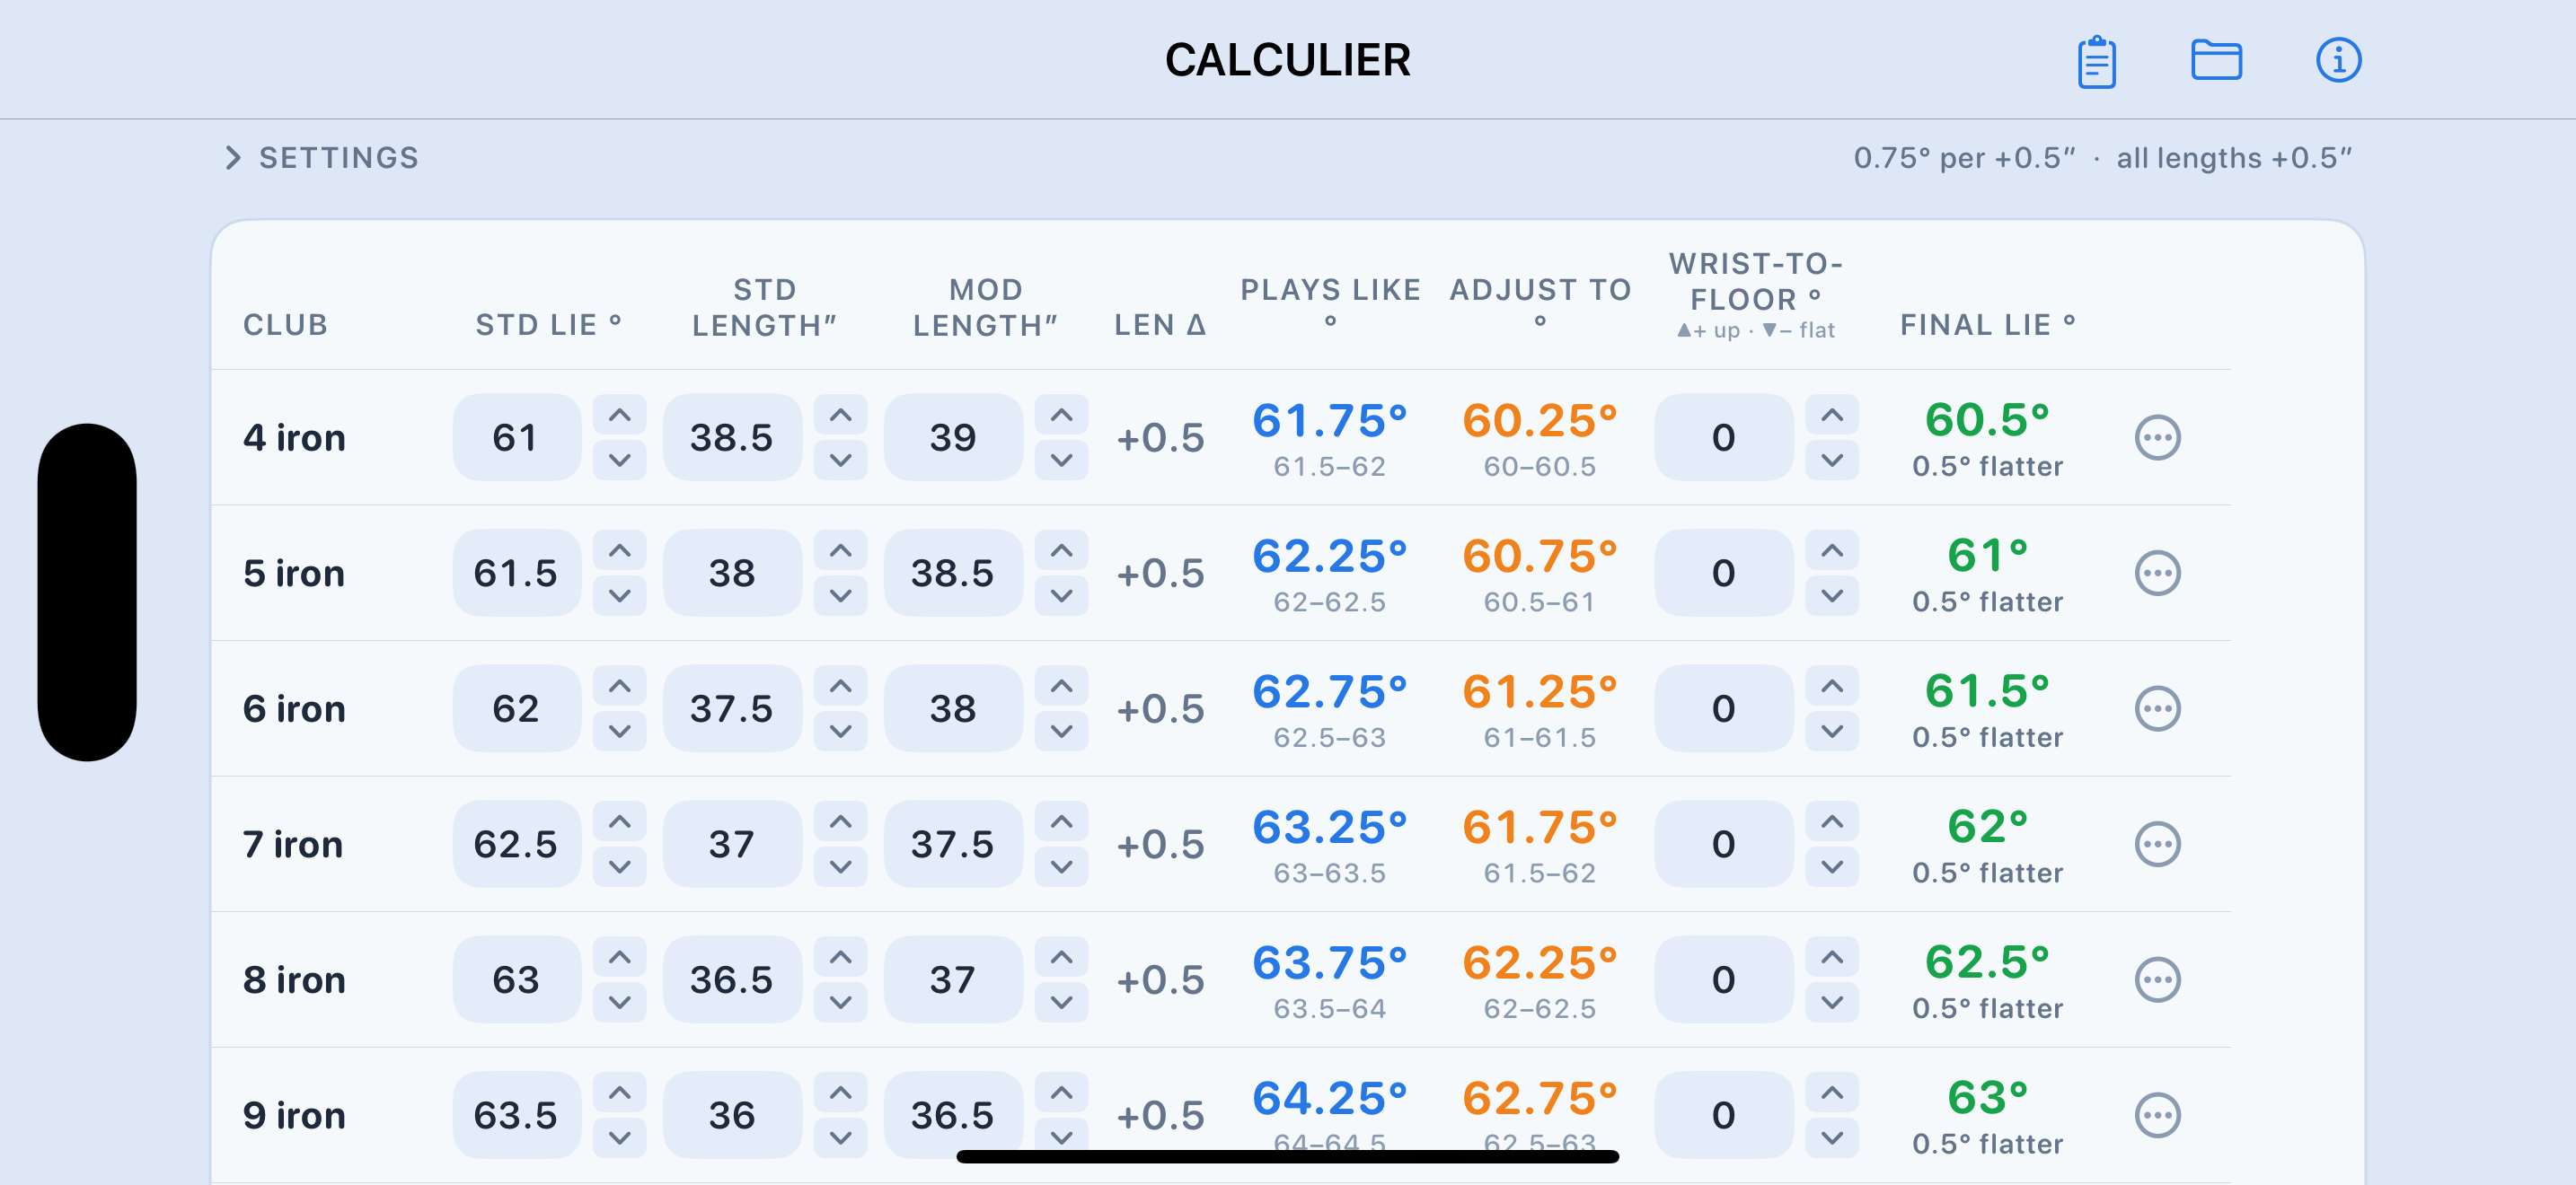
Task: Decrease 8 iron std length
Action: [841, 1003]
